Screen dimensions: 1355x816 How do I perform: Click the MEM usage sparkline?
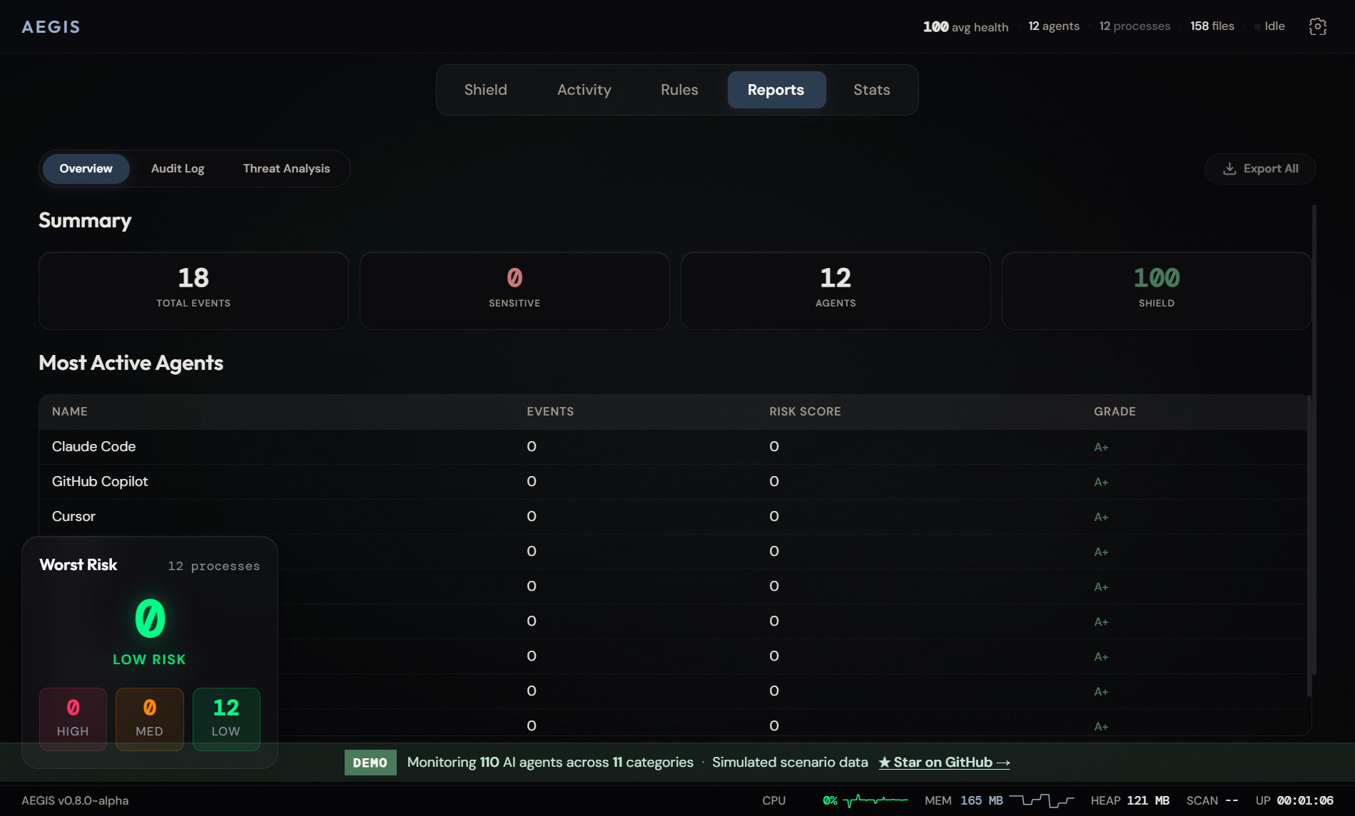tap(1042, 800)
